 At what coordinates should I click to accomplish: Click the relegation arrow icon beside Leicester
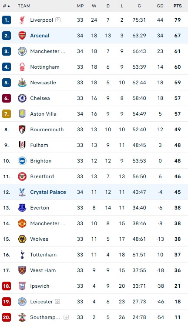tap(57, 302)
